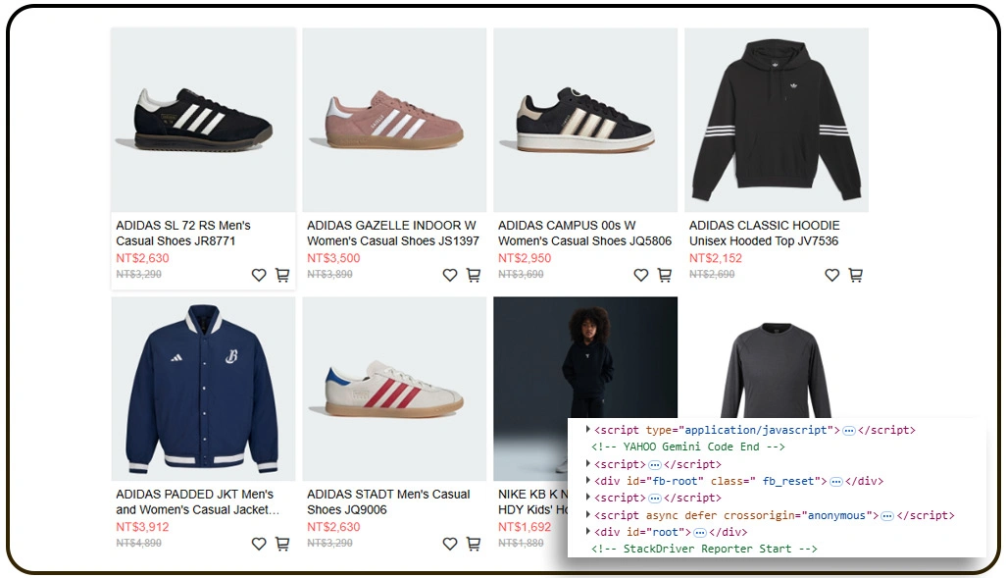Viewport: 1006px width, 578px height.
Task: Expand the async defer crossorigin script node
Action: point(588,515)
